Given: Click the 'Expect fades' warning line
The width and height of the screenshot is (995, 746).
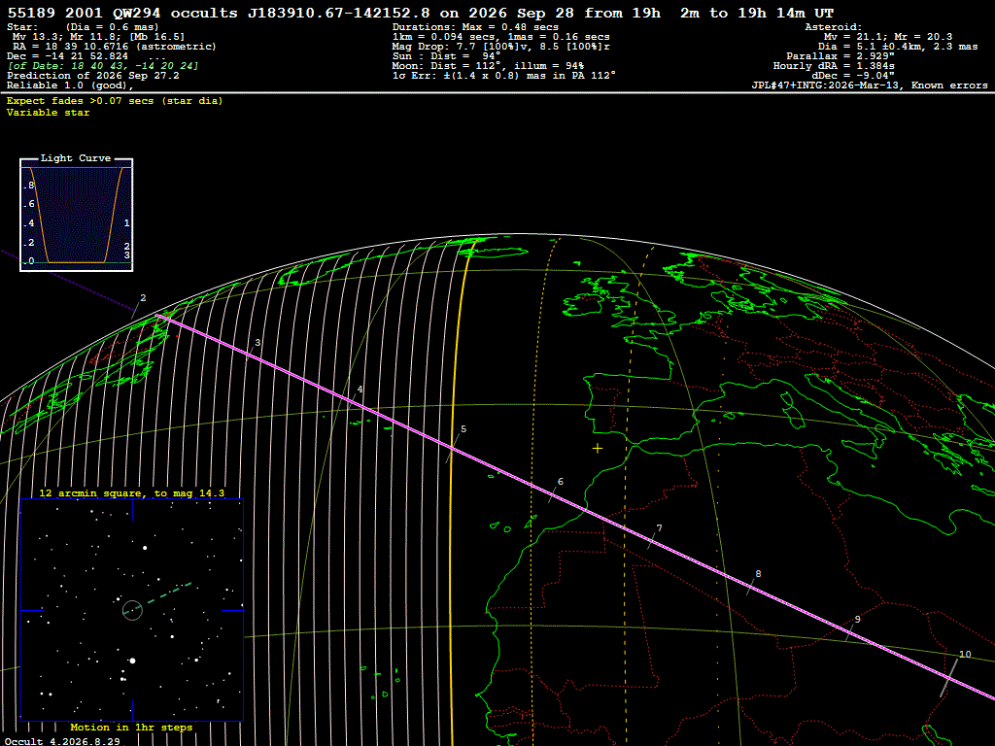Looking at the screenshot, I should (115, 101).
